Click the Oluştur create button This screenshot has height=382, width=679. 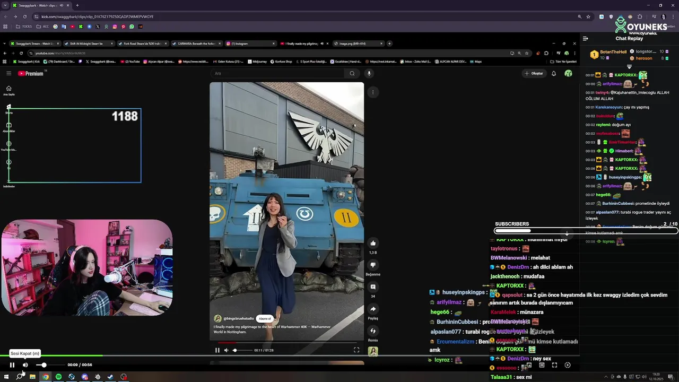(x=534, y=73)
